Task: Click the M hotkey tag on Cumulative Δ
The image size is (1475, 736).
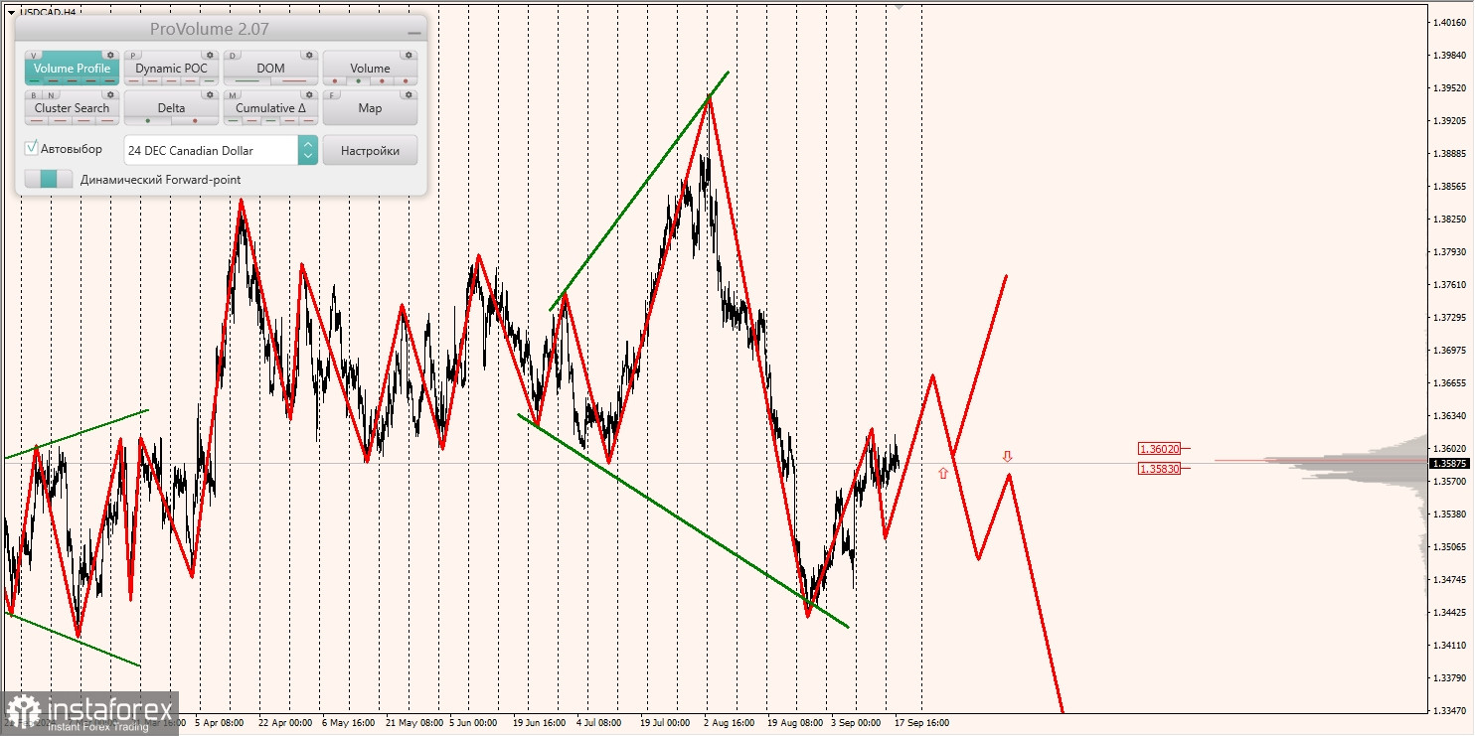Action: [x=234, y=95]
